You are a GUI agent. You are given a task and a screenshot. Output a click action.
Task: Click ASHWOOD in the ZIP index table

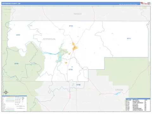pos(136,101)
